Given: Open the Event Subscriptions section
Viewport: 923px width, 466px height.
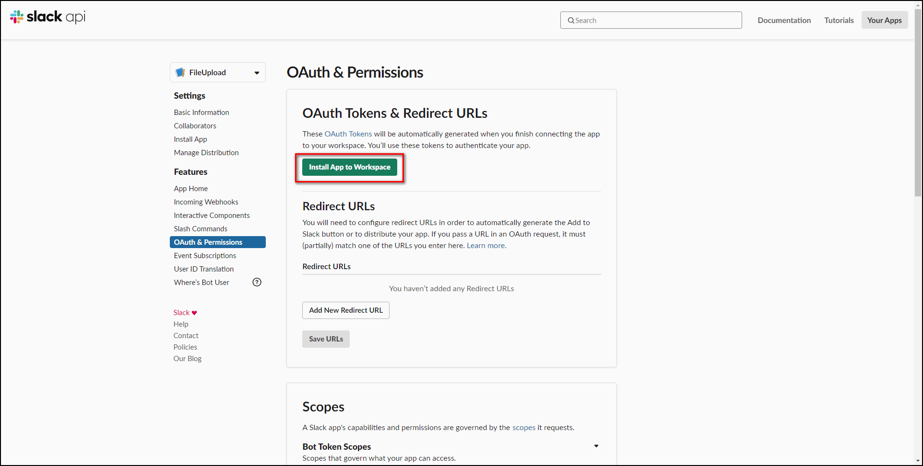Looking at the screenshot, I should tap(205, 255).
